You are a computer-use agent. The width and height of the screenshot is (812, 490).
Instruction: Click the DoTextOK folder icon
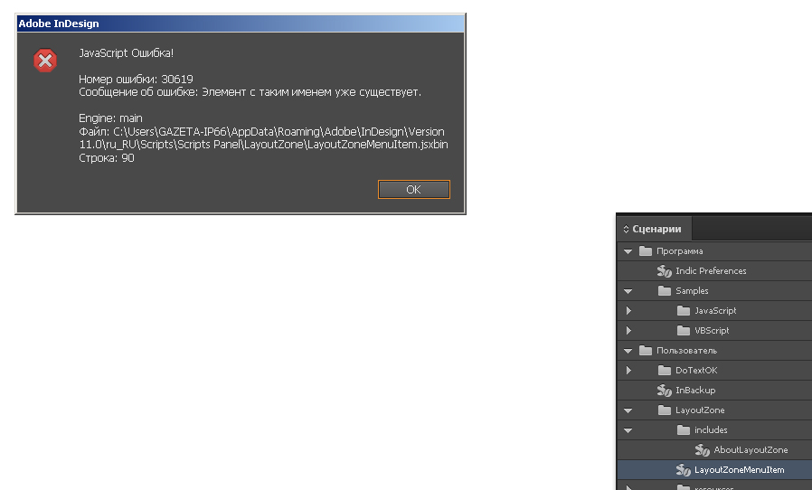click(x=665, y=370)
